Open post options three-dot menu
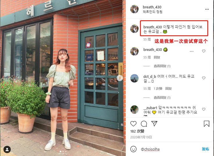 point(207,9)
